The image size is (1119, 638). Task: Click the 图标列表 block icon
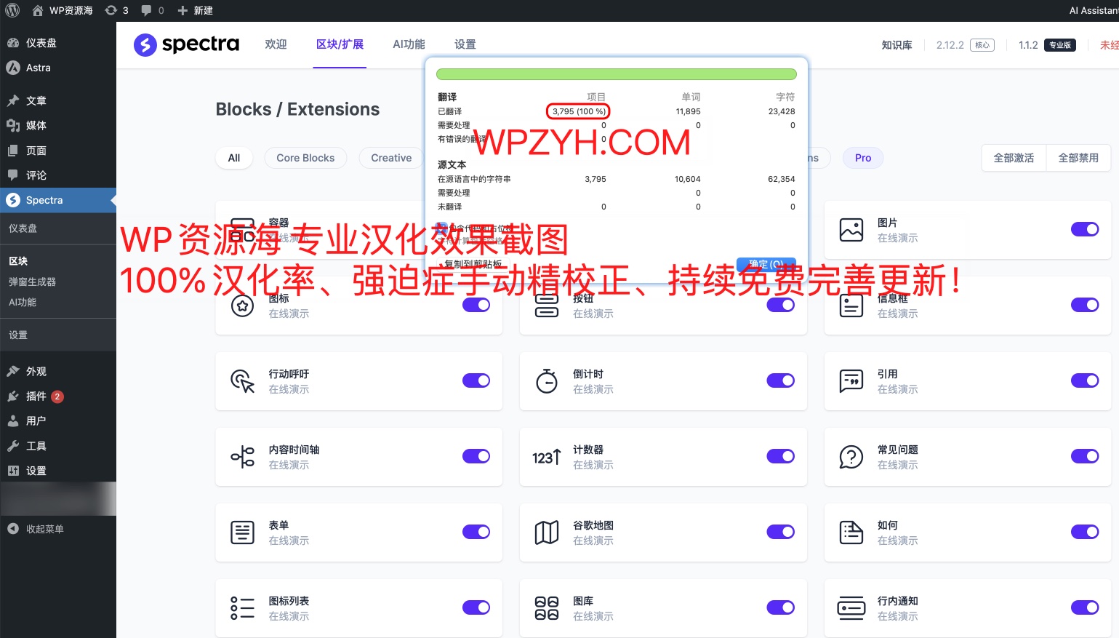243,608
